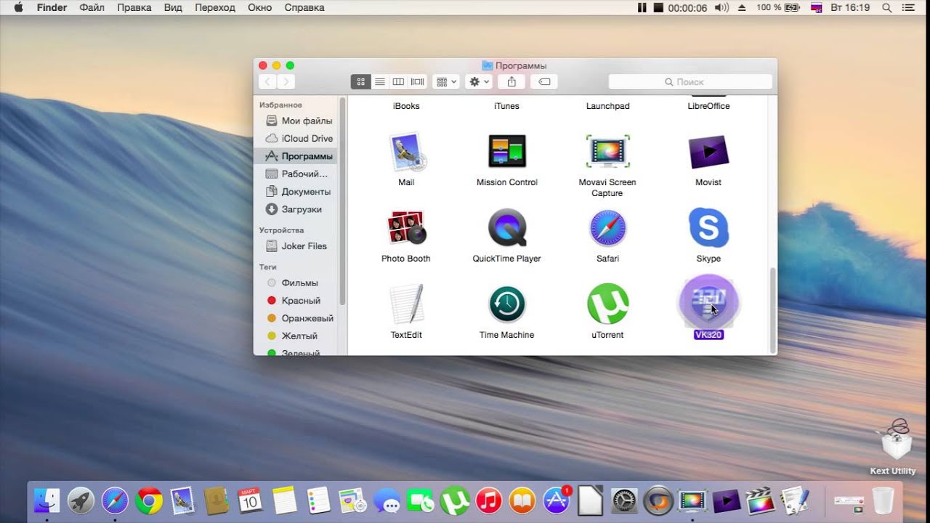Viewport: 930px width, 523px height.
Task: Select Safari app icon in Programs folder
Action: point(607,228)
